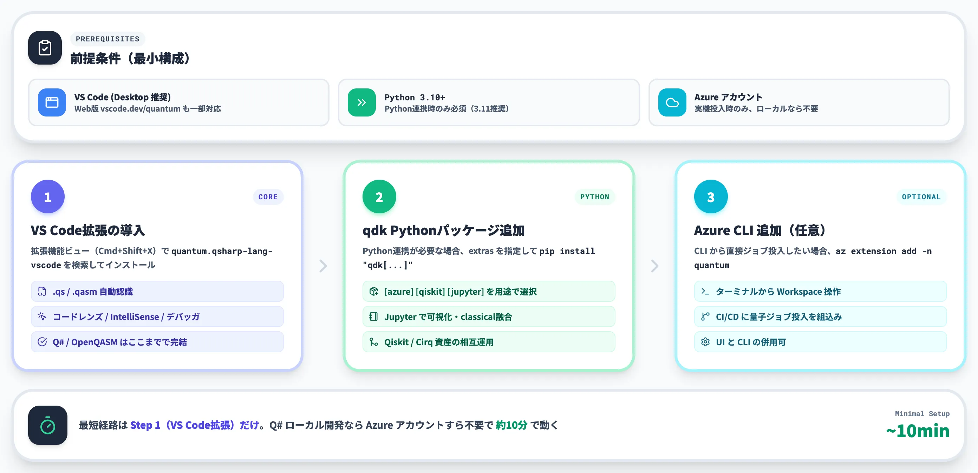
Task: Select the Python 3.10+ prerequisite card
Action: pos(489,102)
